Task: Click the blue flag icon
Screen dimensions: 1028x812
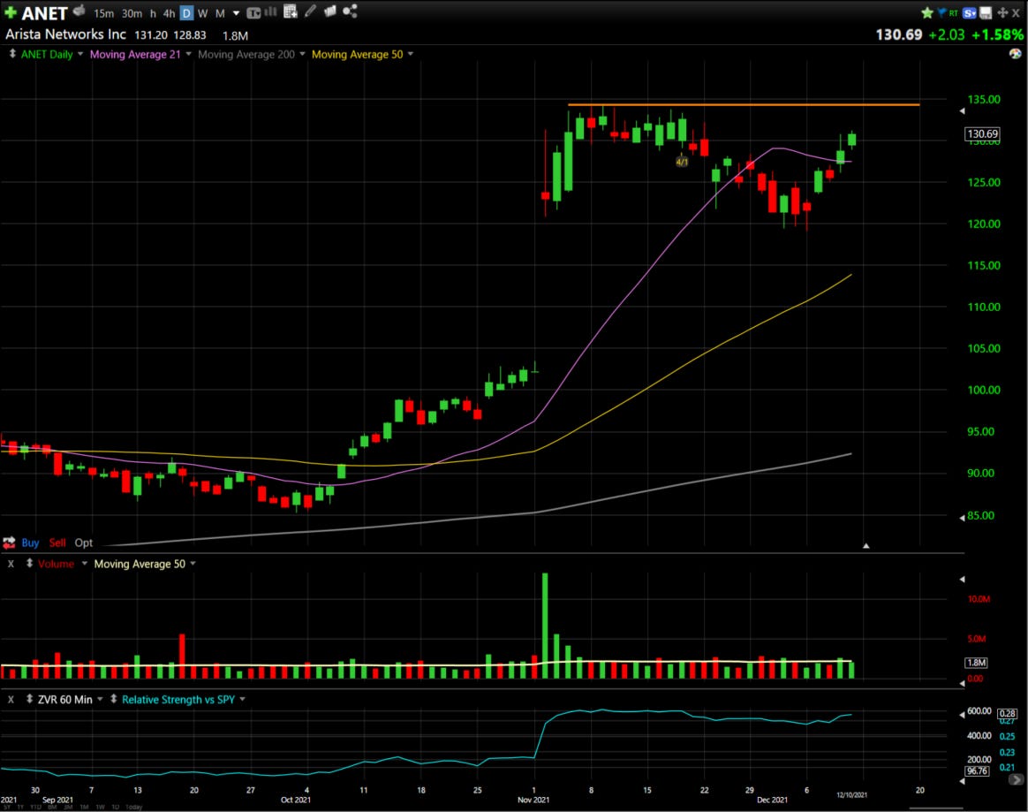Action: pyautogui.click(x=941, y=12)
